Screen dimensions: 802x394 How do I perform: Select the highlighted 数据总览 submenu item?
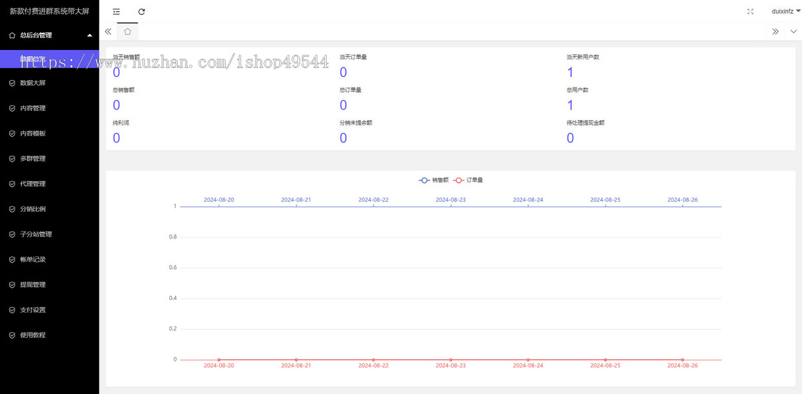49,59
